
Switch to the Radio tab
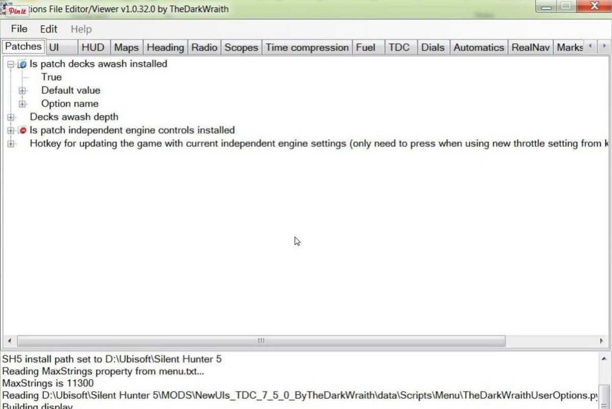[204, 48]
